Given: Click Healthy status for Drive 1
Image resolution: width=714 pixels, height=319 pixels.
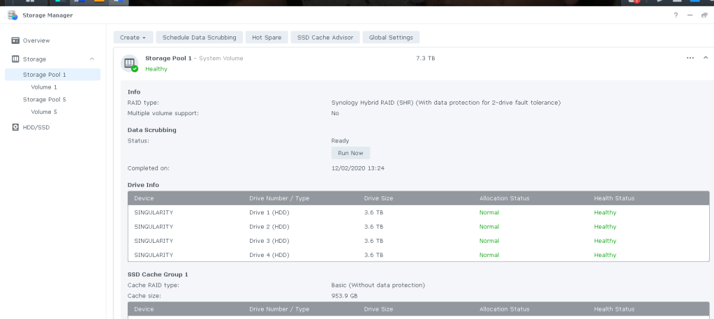Looking at the screenshot, I should coord(605,212).
